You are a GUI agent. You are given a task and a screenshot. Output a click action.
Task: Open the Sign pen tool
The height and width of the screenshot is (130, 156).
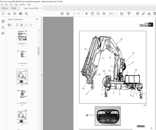tap(149, 14)
